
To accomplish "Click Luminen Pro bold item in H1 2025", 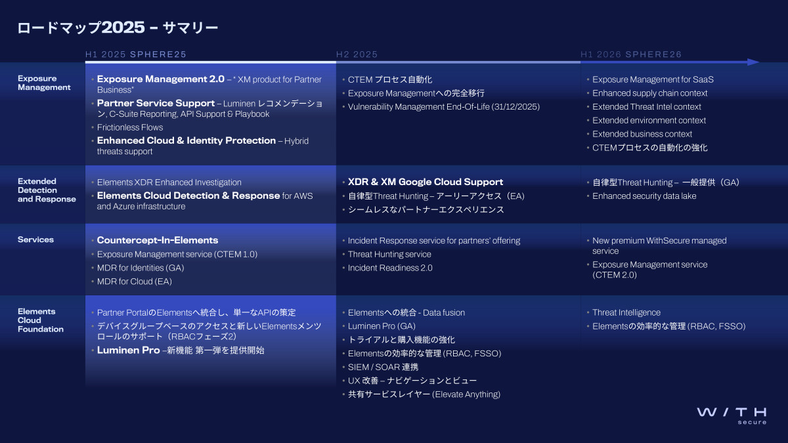I will [x=129, y=350].
